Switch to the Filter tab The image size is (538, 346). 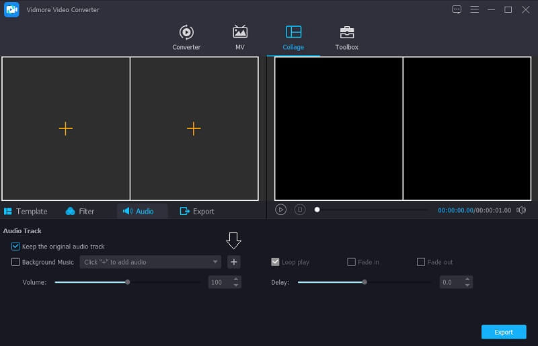click(x=80, y=211)
